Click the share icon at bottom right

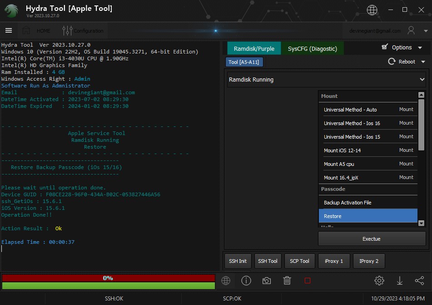[x=420, y=281]
